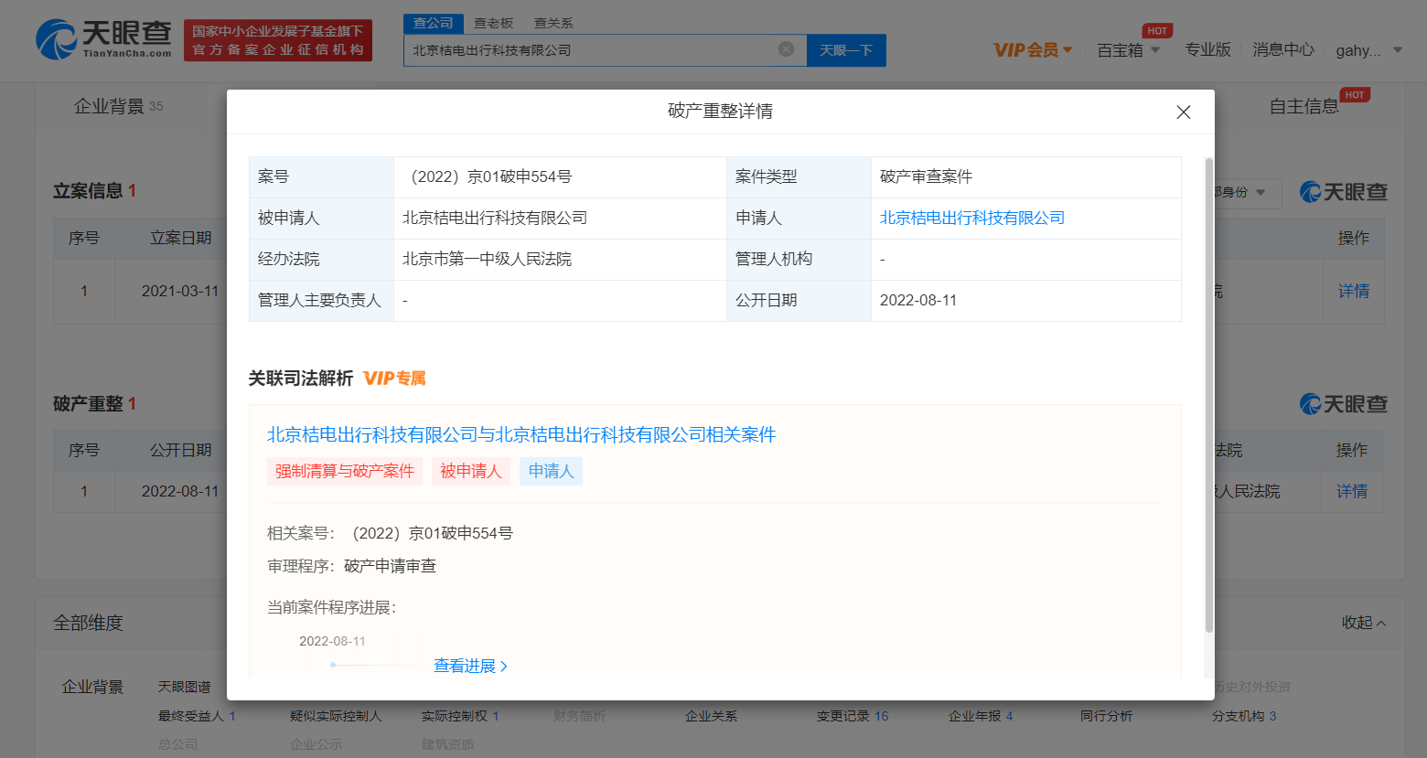Open 专业版 from the top navigation
This screenshot has width=1427, height=758.
point(1207,50)
